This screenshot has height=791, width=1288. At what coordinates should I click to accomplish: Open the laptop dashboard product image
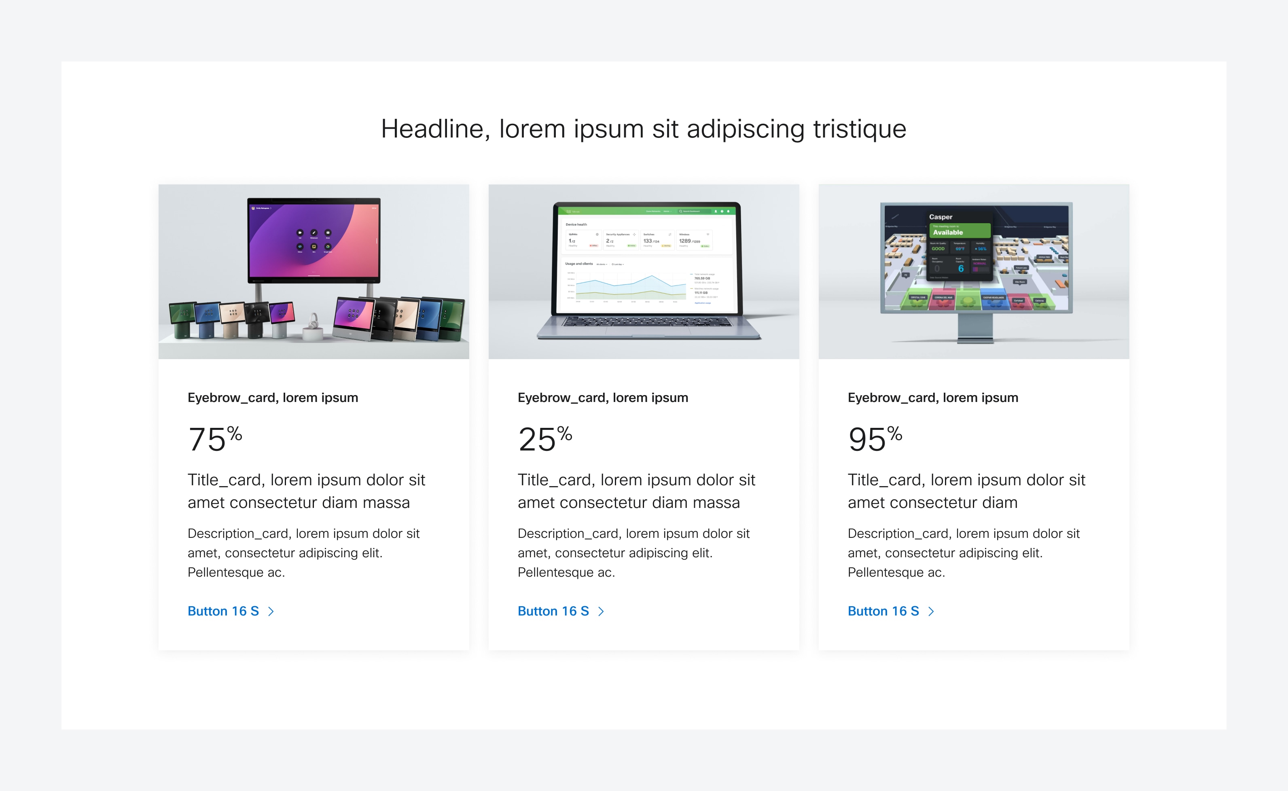[x=644, y=271]
